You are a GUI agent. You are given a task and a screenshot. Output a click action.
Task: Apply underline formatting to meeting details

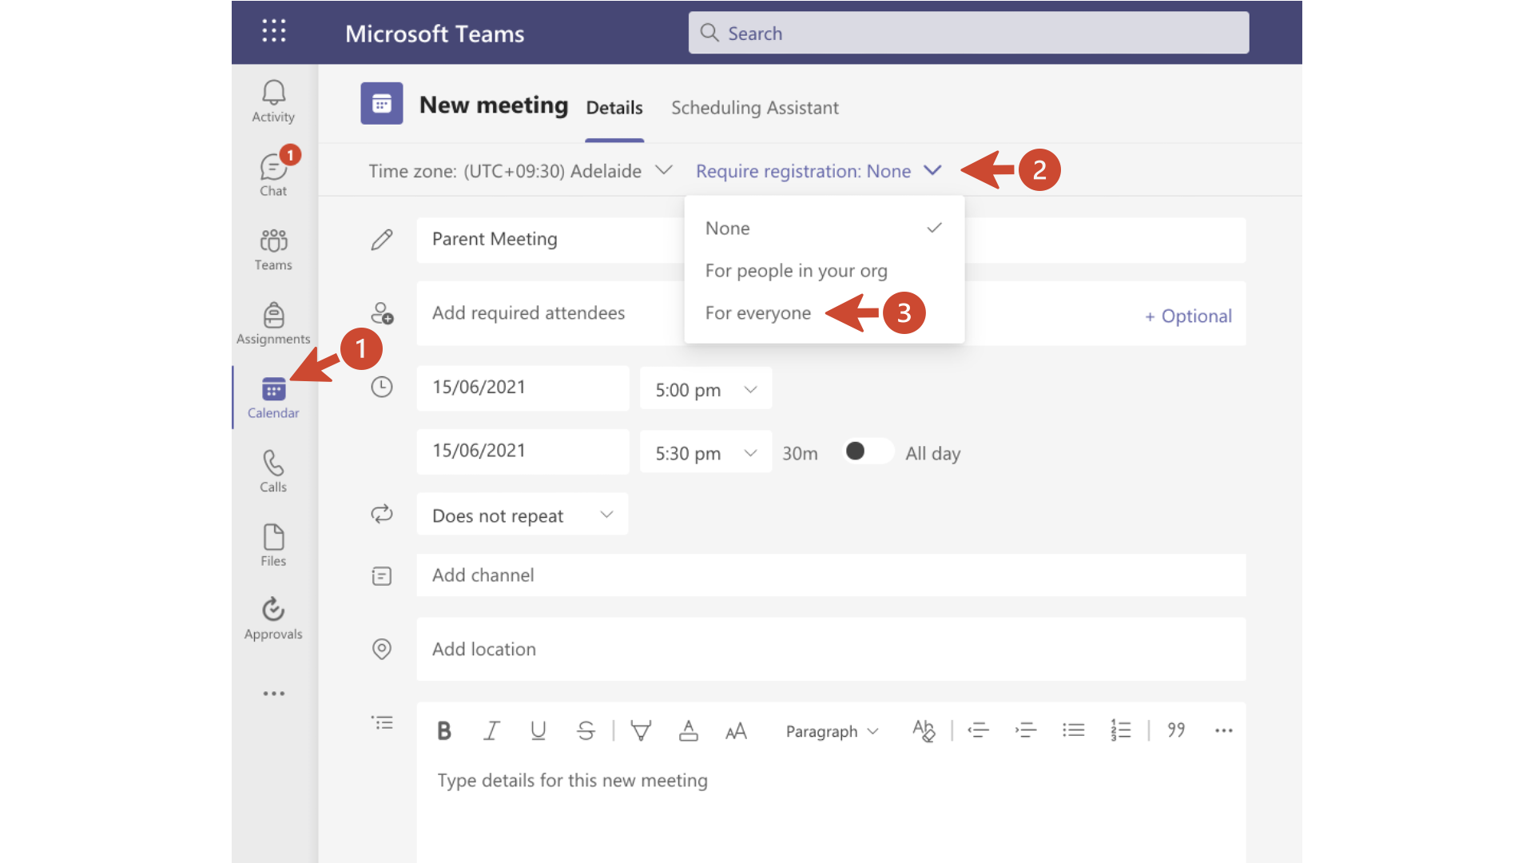coord(538,730)
